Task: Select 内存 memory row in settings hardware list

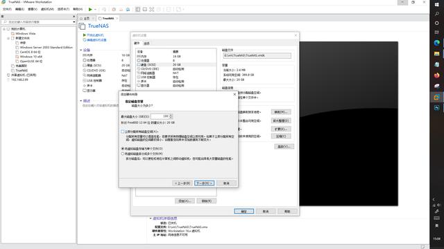Action: [x=176, y=56]
